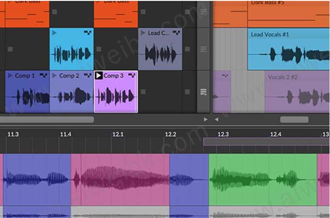Screen dimensions: 330x218
Task: Click the lead vocals track list icon
Action: (x=204, y=49)
